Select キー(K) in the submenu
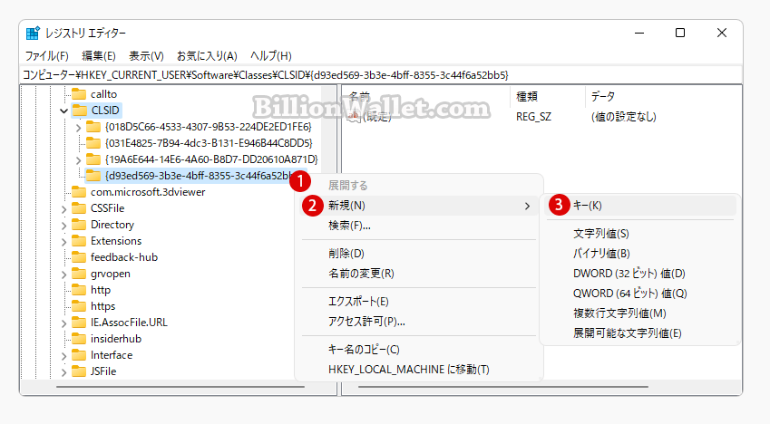 [640, 206]
